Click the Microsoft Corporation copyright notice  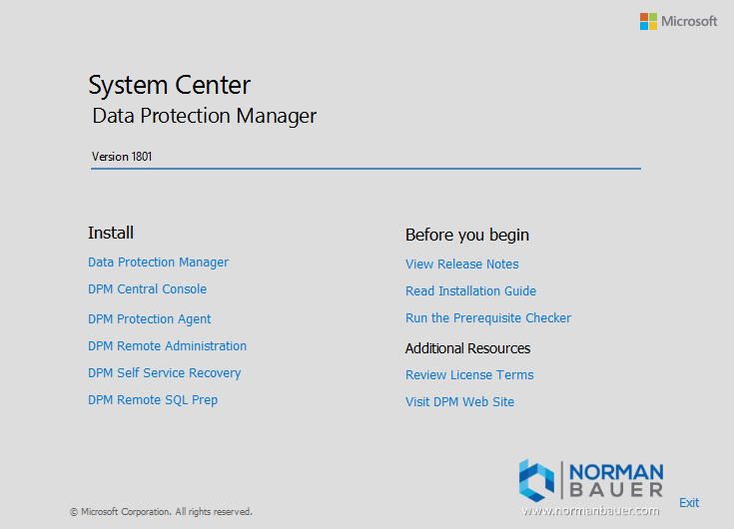tap(161, 512)
